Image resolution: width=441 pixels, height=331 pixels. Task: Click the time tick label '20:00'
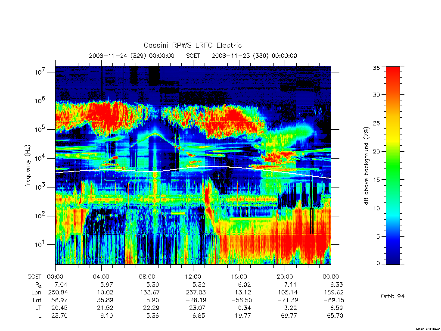[x=285, y=277]
